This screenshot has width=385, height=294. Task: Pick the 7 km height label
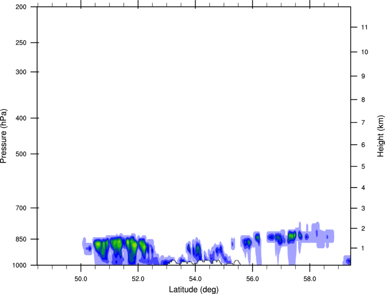pos(363,123)
